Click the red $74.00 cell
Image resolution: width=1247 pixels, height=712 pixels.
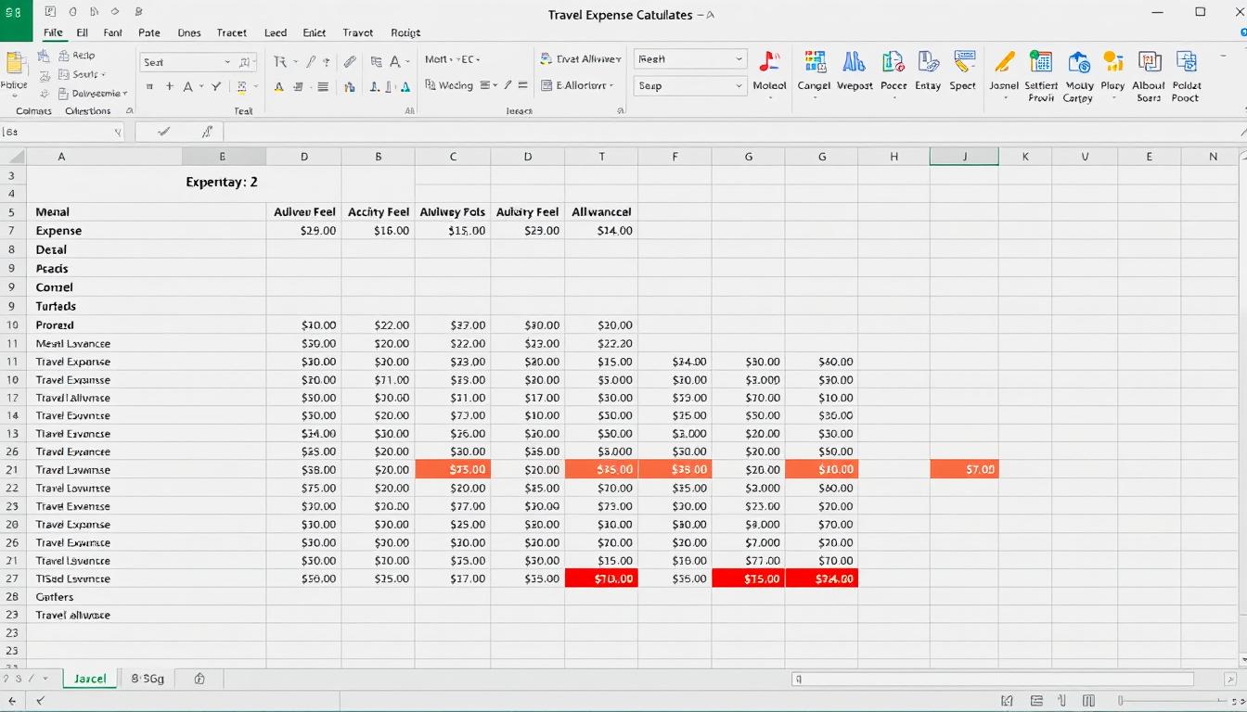click(x=821, y=578)
